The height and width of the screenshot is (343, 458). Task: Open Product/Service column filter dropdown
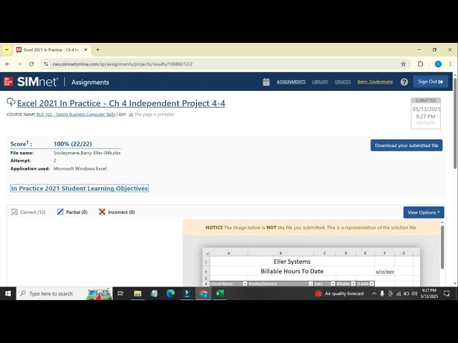coord(311,284)
